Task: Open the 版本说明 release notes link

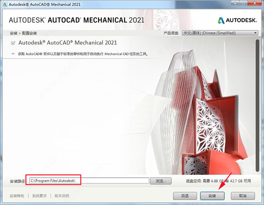Action: pos(62,196)
